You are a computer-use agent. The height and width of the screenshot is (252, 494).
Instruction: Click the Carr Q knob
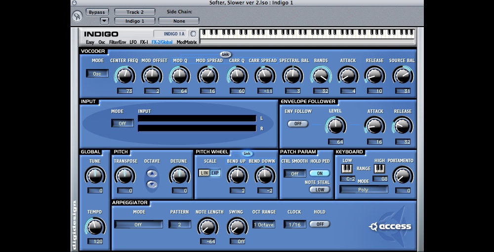pyautogui.click(x=237, y=75)
